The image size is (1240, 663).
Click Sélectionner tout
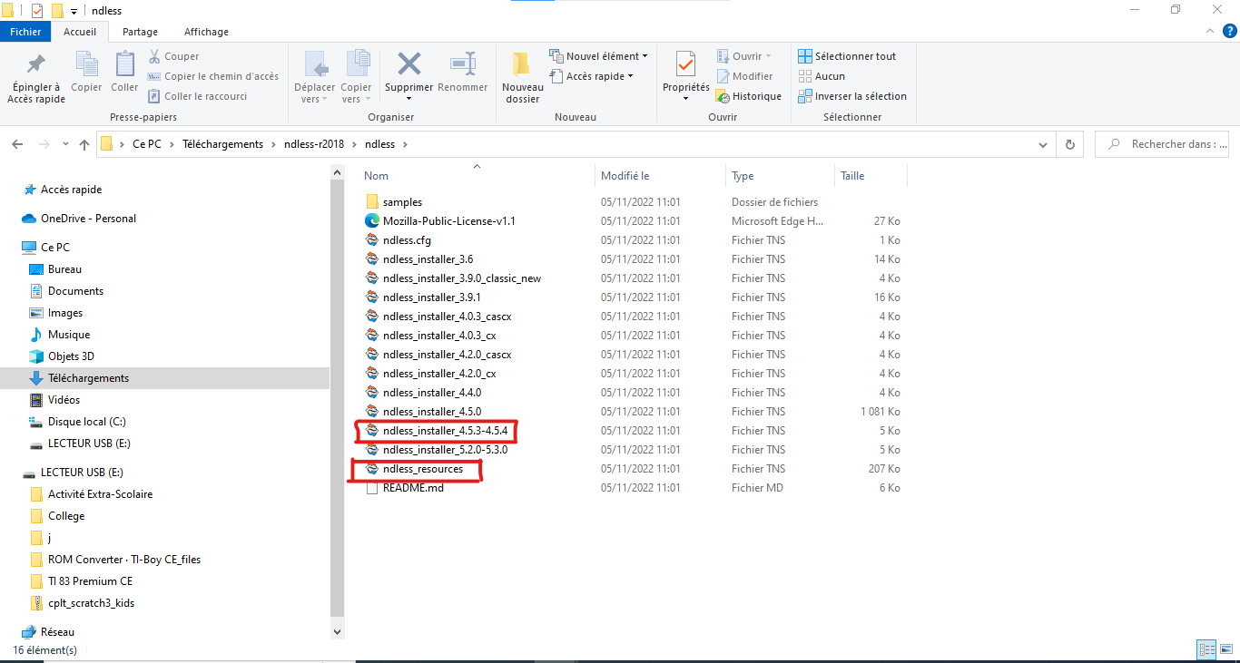(x=847, y=56)
